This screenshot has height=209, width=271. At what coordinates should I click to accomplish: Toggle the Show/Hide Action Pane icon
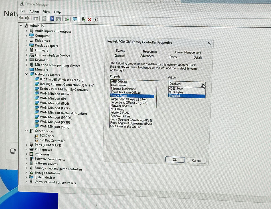[58, 19]
